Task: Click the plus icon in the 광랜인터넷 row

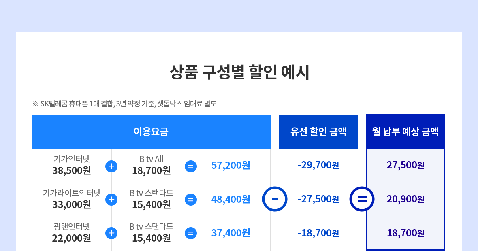Action: pos(111,233)
